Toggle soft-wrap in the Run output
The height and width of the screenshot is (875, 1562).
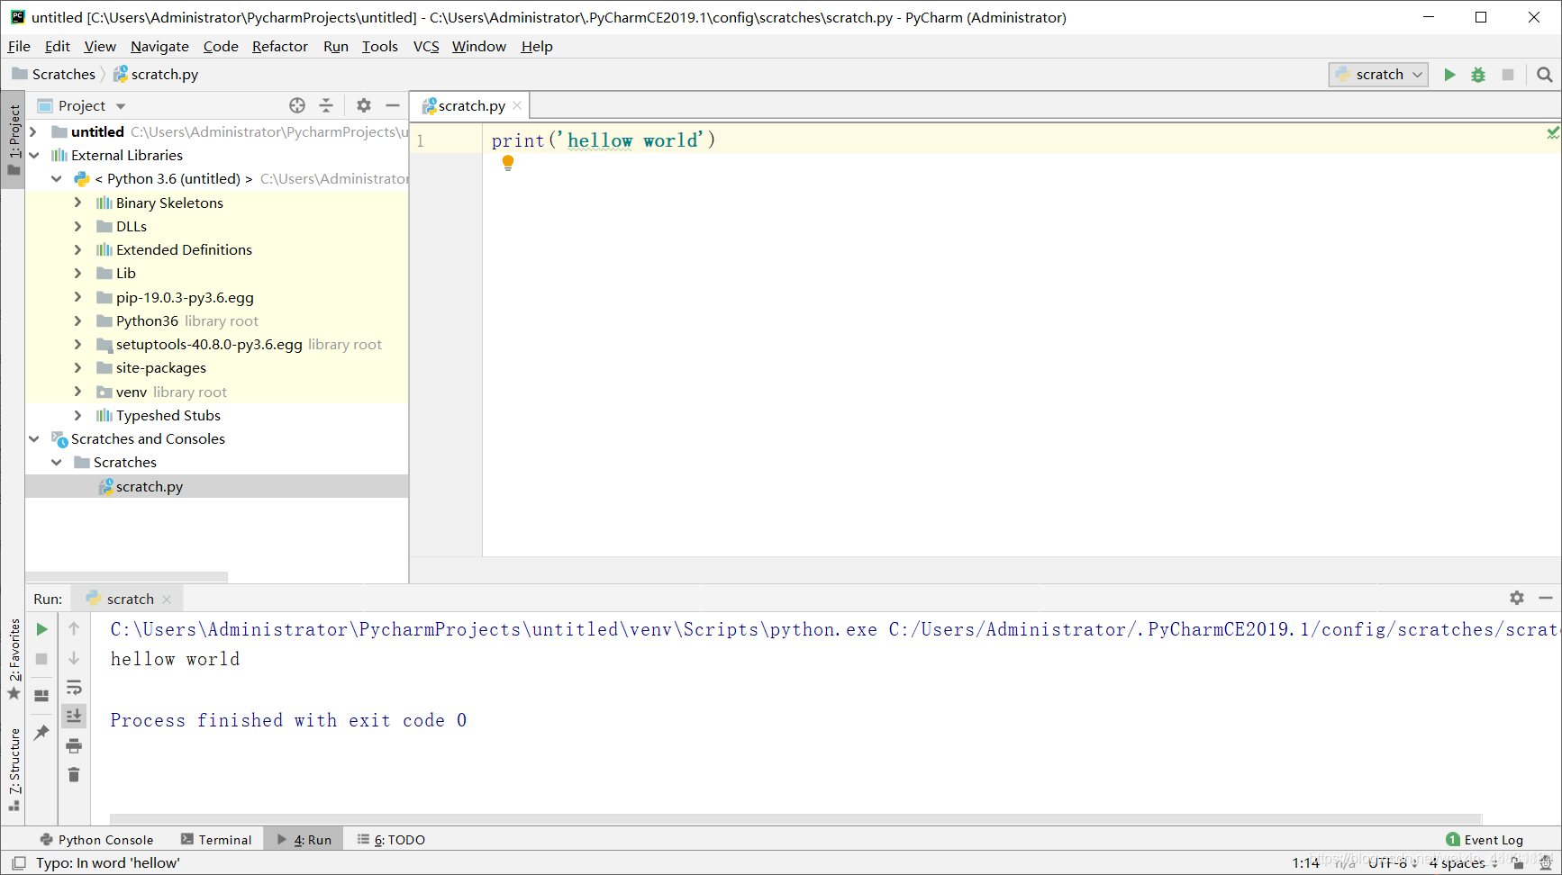tap(74, 688)
